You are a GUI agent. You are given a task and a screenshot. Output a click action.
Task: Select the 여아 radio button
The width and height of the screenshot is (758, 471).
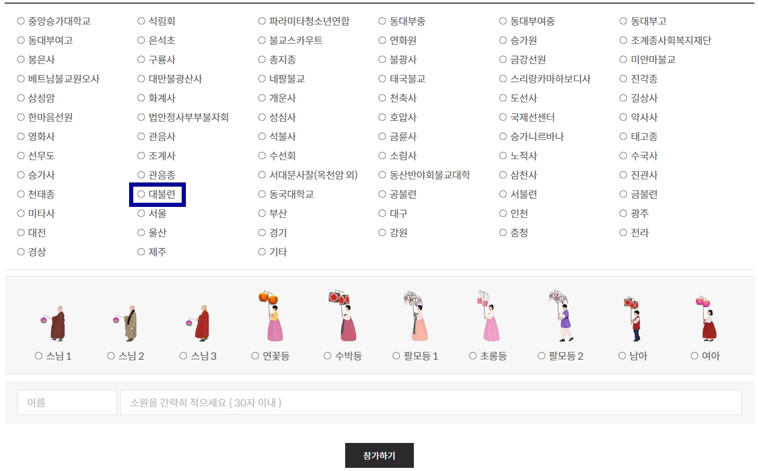[694, 356]
